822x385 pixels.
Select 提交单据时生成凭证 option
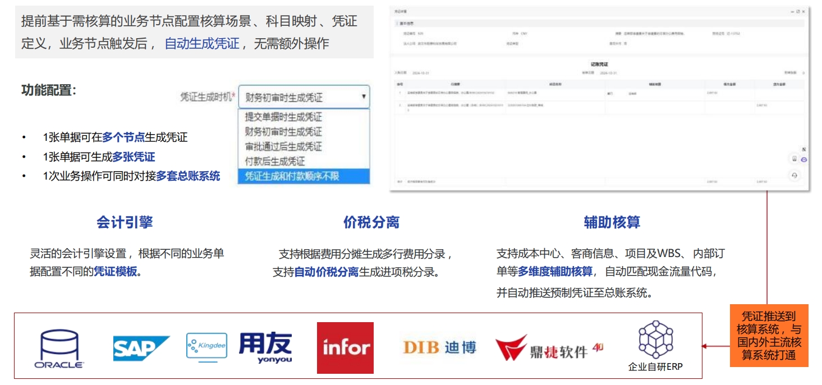coord(304,117)
